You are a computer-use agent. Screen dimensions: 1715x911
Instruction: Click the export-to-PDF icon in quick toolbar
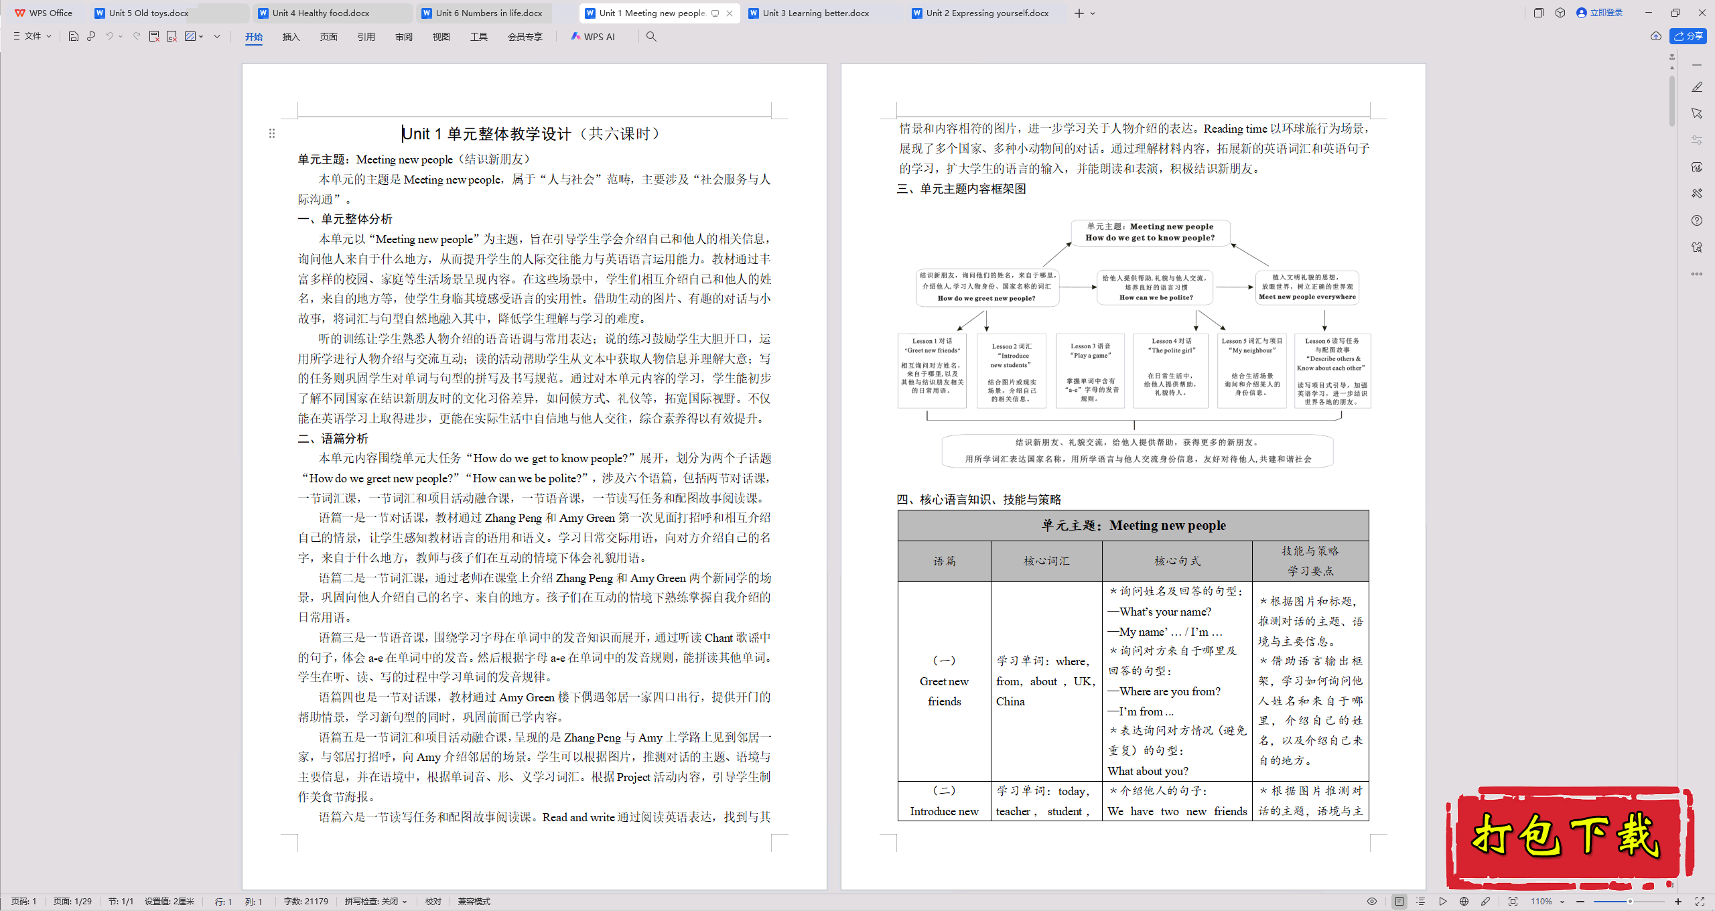(154, 37)
